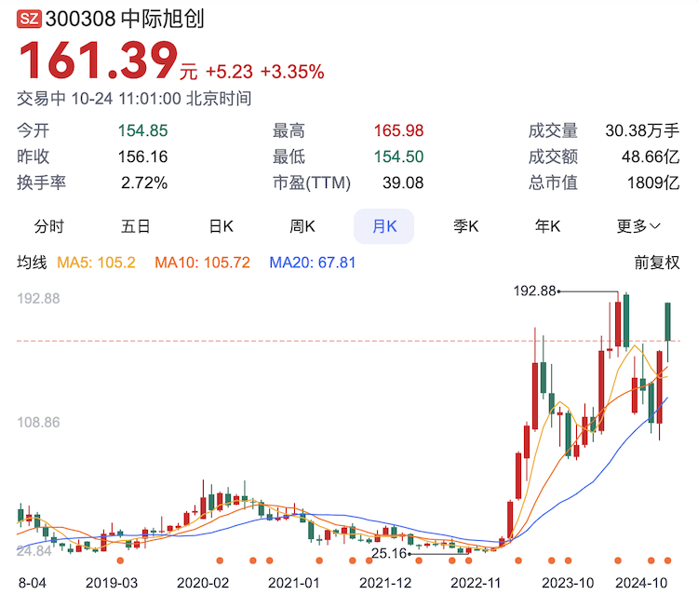This screenshot has height=608, width=698.
Task: Click the 25.16 low price annotation on chart
Action: pyautogui.click(x=389, y=553)
